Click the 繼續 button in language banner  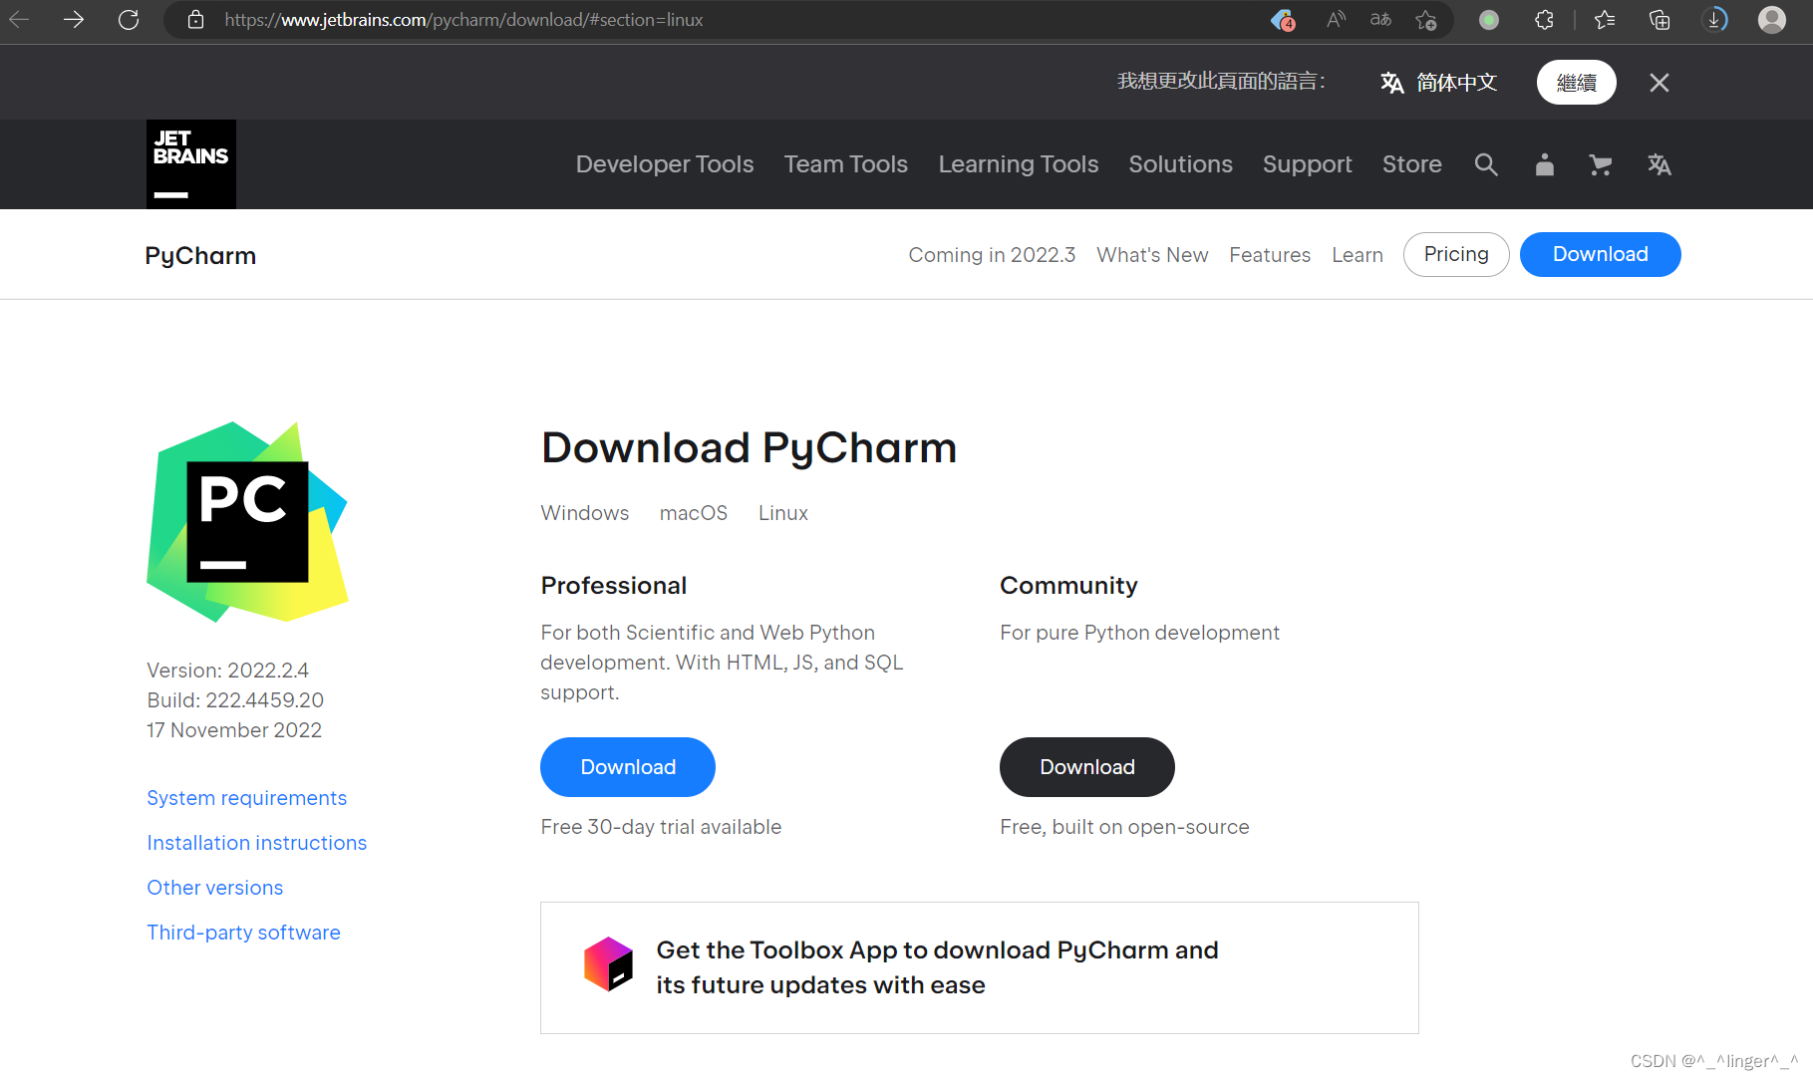click(1576, 83)
